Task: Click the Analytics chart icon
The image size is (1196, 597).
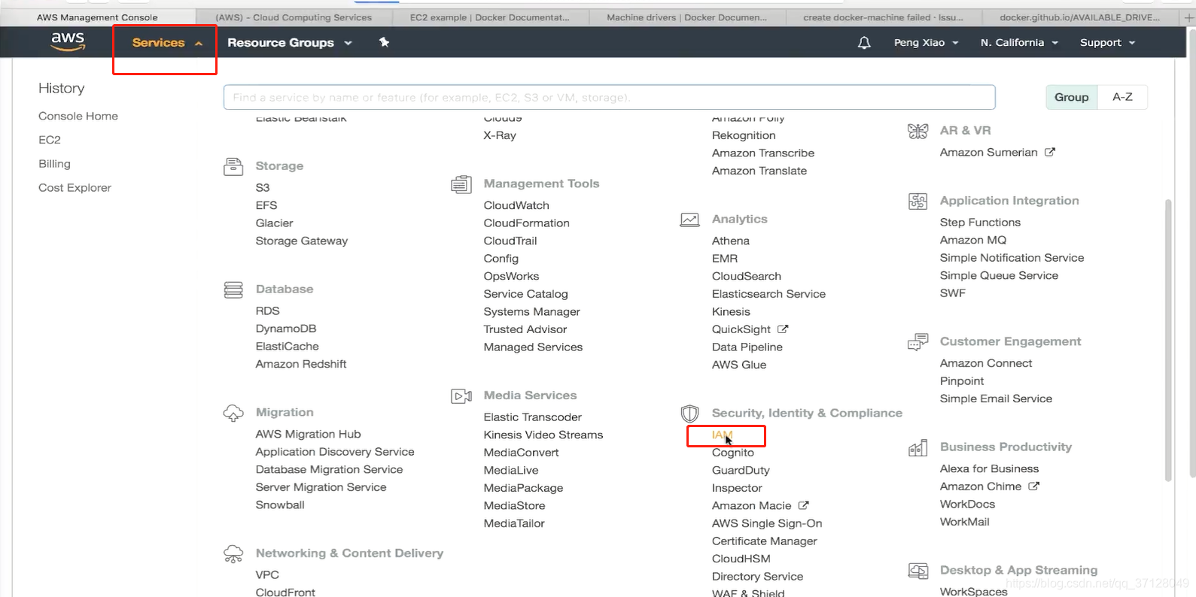Action: pos(689,220)
